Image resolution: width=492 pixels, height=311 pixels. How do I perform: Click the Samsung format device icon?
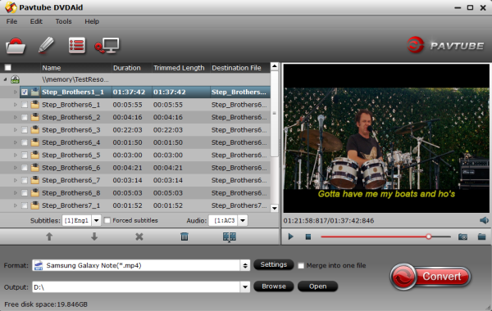coord(39,265)
